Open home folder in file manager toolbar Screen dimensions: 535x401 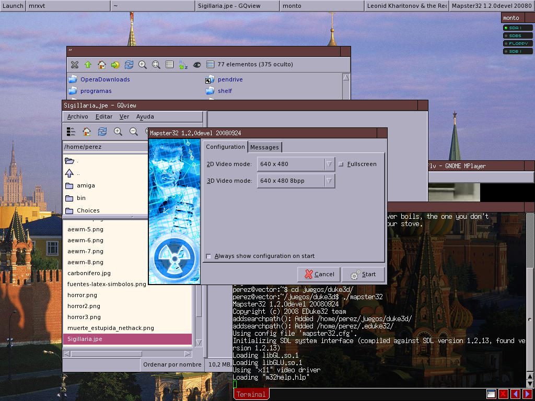pyautogui.click(x=102, y=64)
